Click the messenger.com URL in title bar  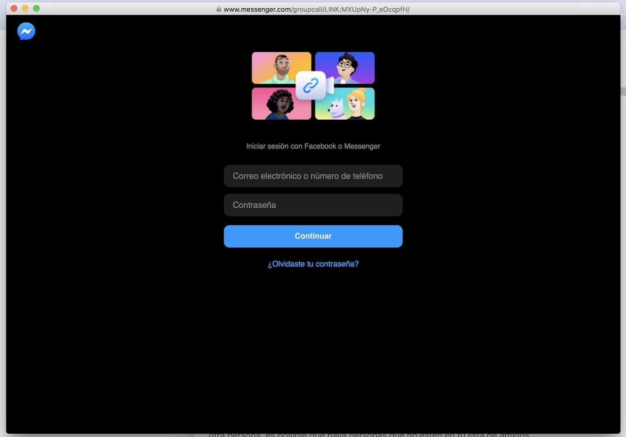(x=317, y=9)
